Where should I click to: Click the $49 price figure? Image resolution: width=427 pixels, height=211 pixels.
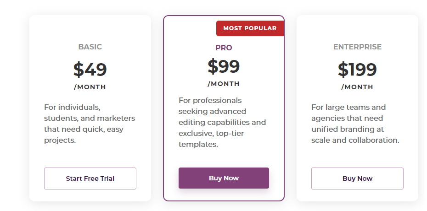click(90, 69)
